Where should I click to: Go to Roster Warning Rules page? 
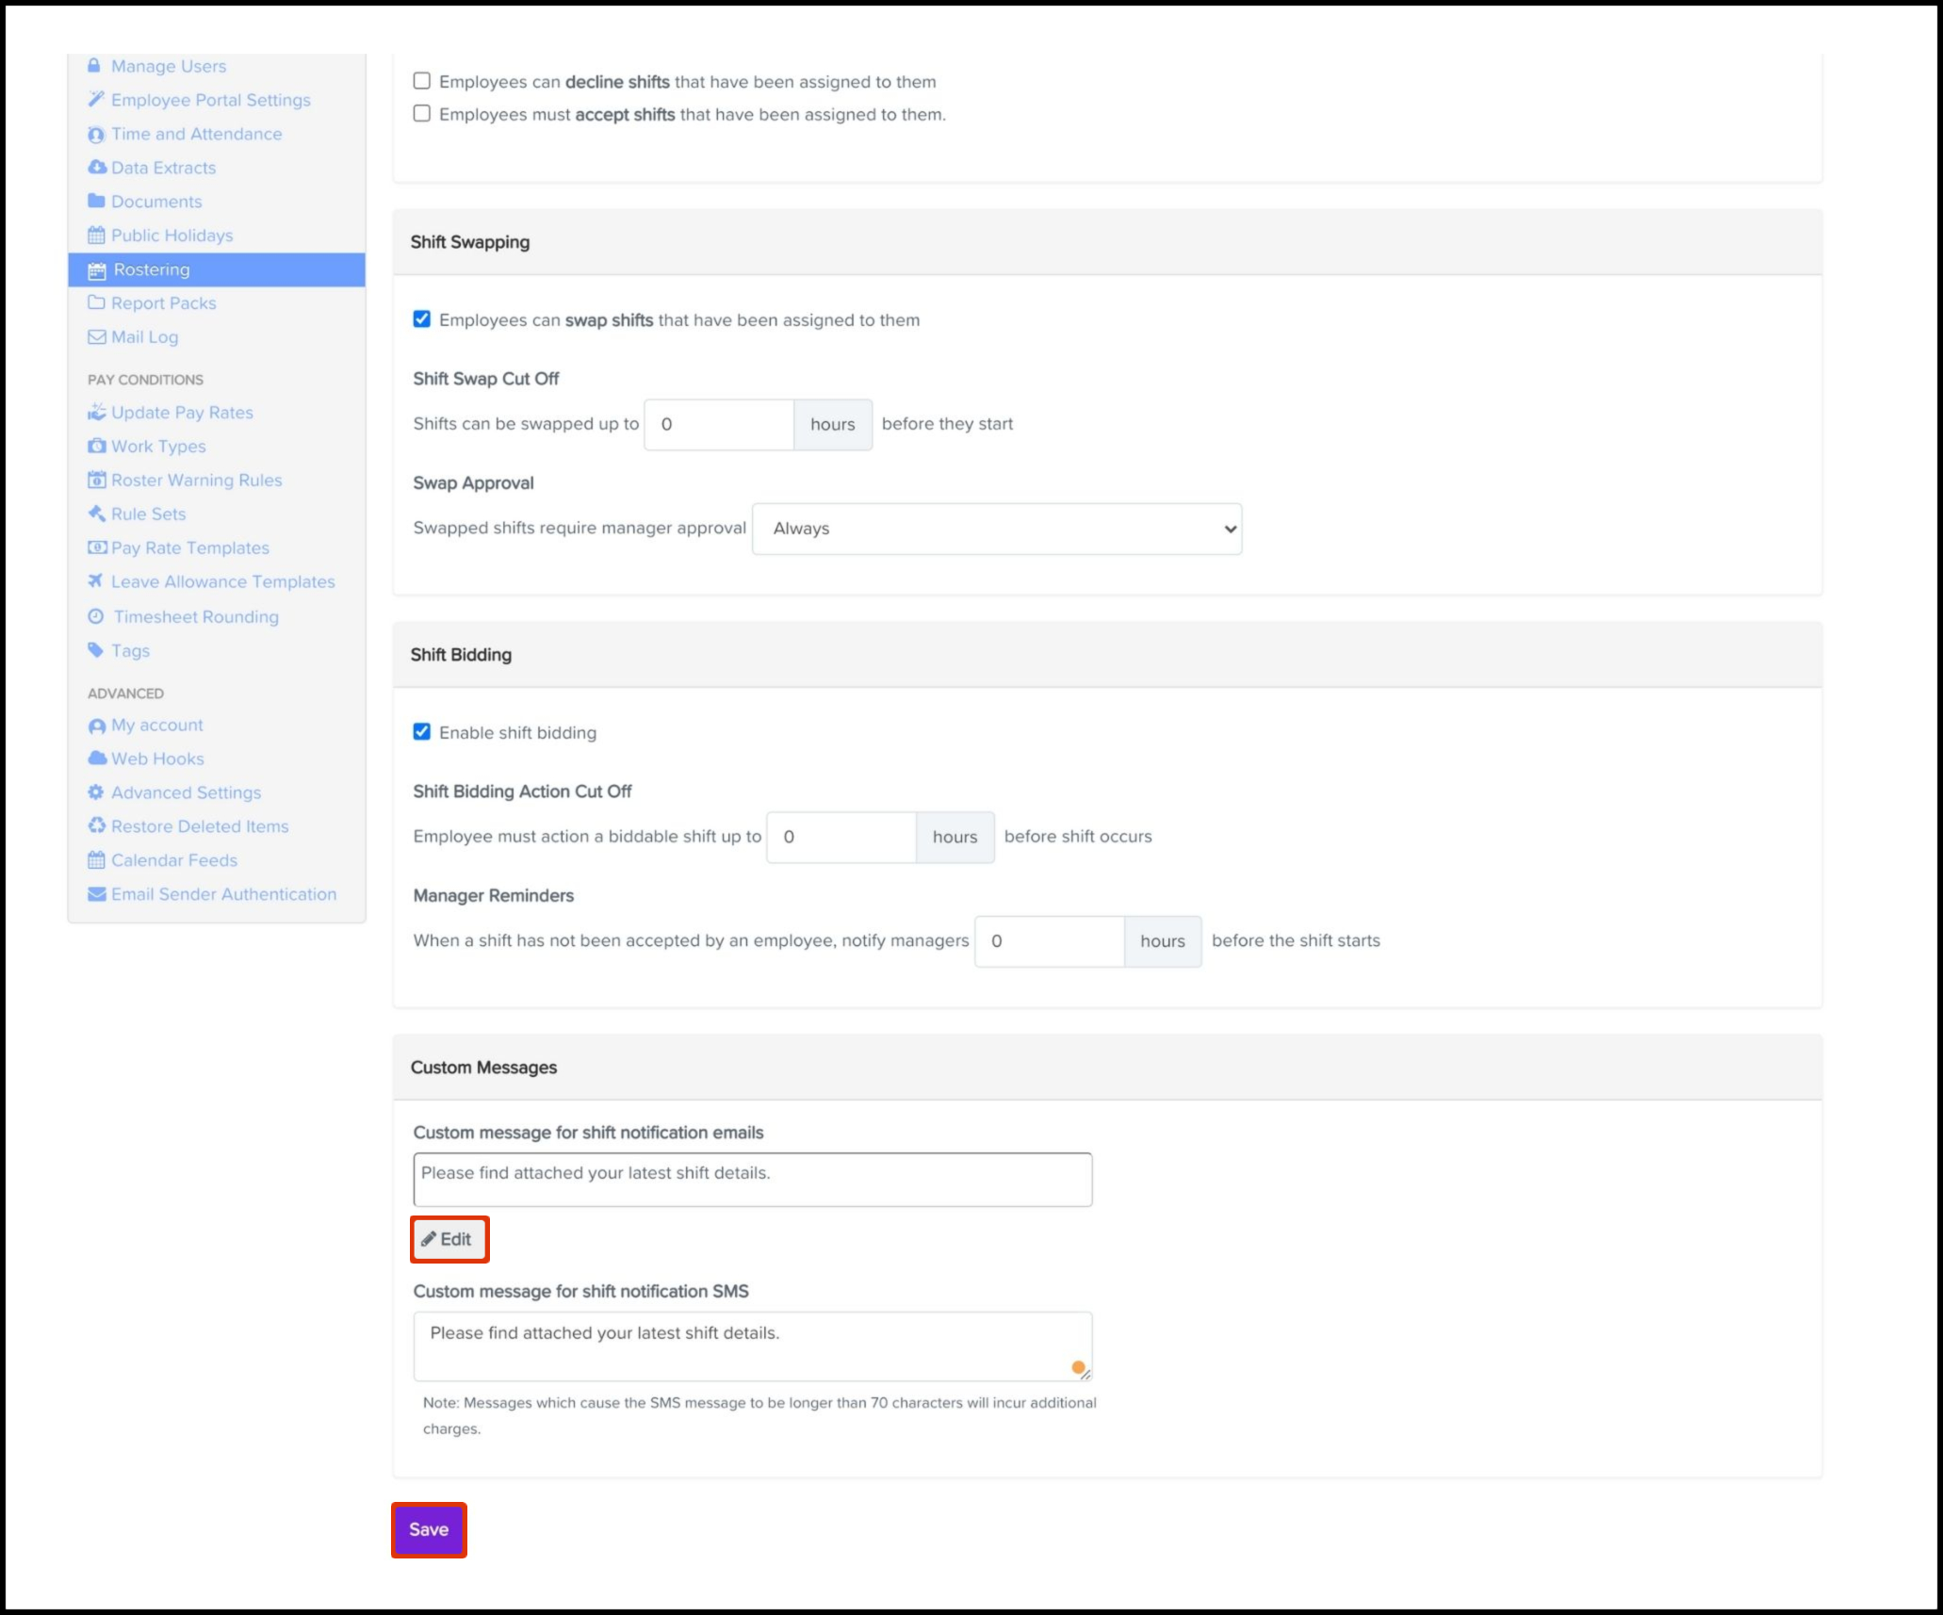click(x=196, y=481)
